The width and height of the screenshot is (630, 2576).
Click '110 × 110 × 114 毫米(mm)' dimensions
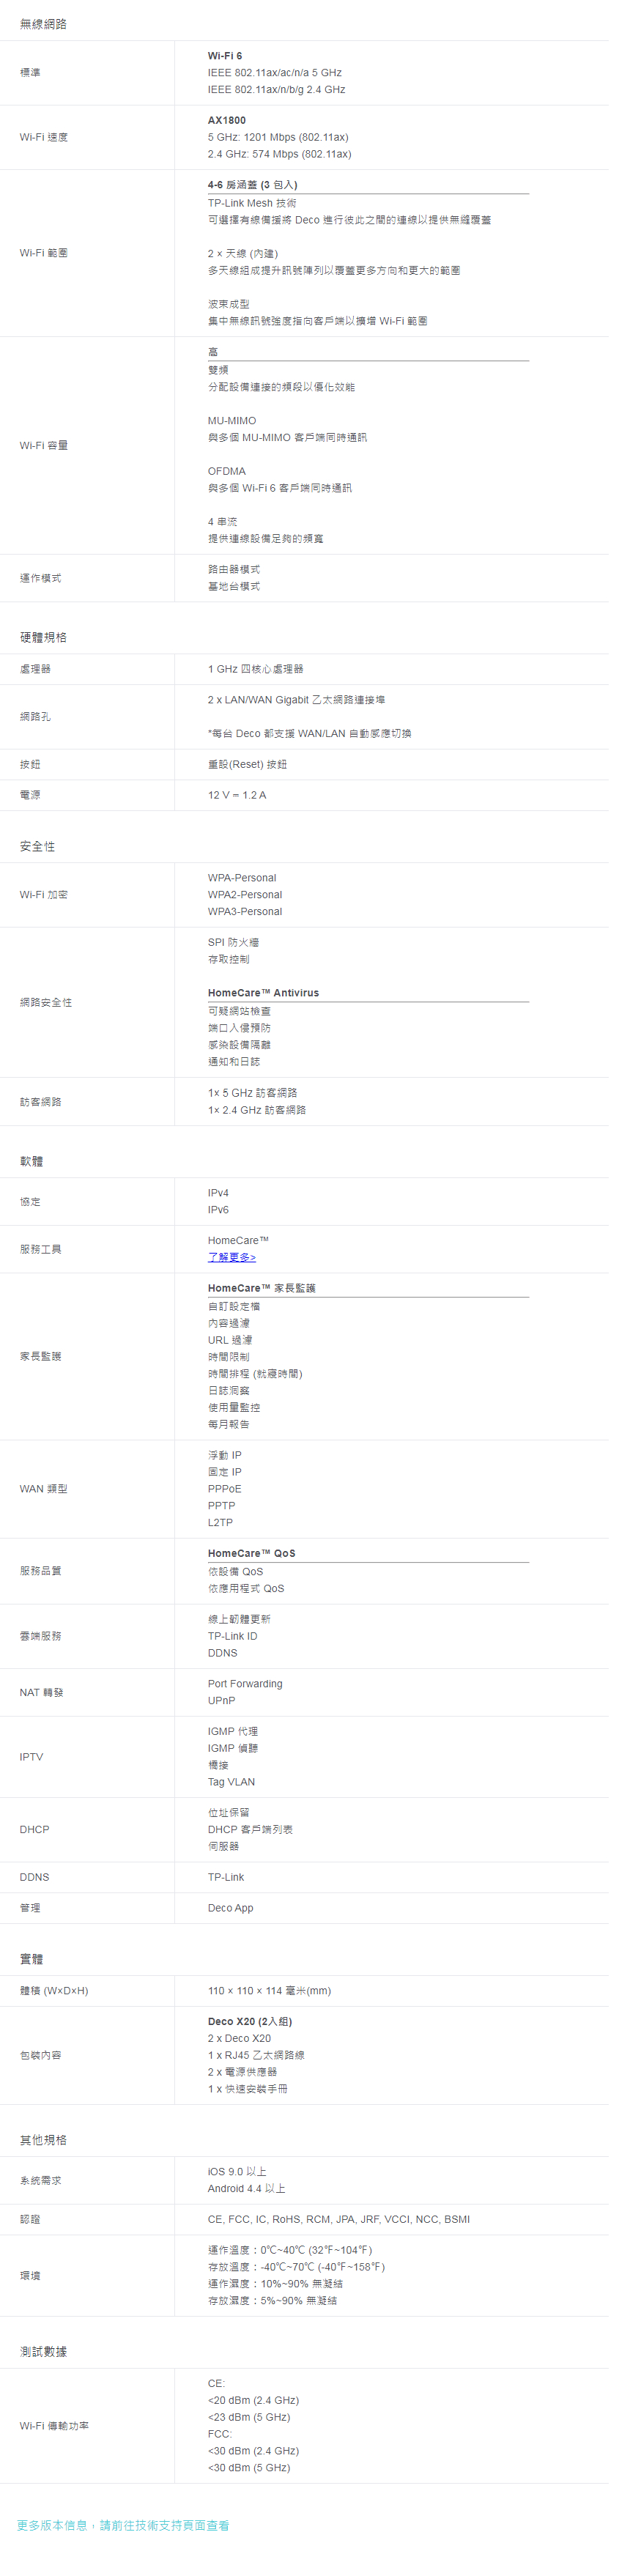pyautogui.click(x=269, y=1990)
